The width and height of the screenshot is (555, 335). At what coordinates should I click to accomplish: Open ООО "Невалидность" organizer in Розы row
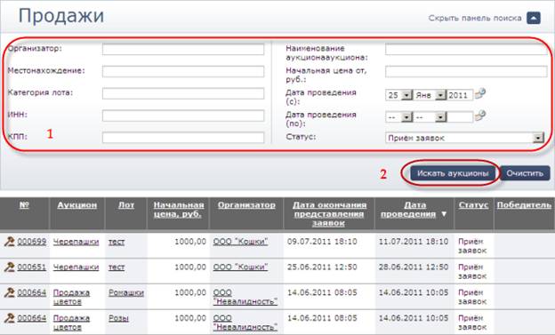[245, 323]
